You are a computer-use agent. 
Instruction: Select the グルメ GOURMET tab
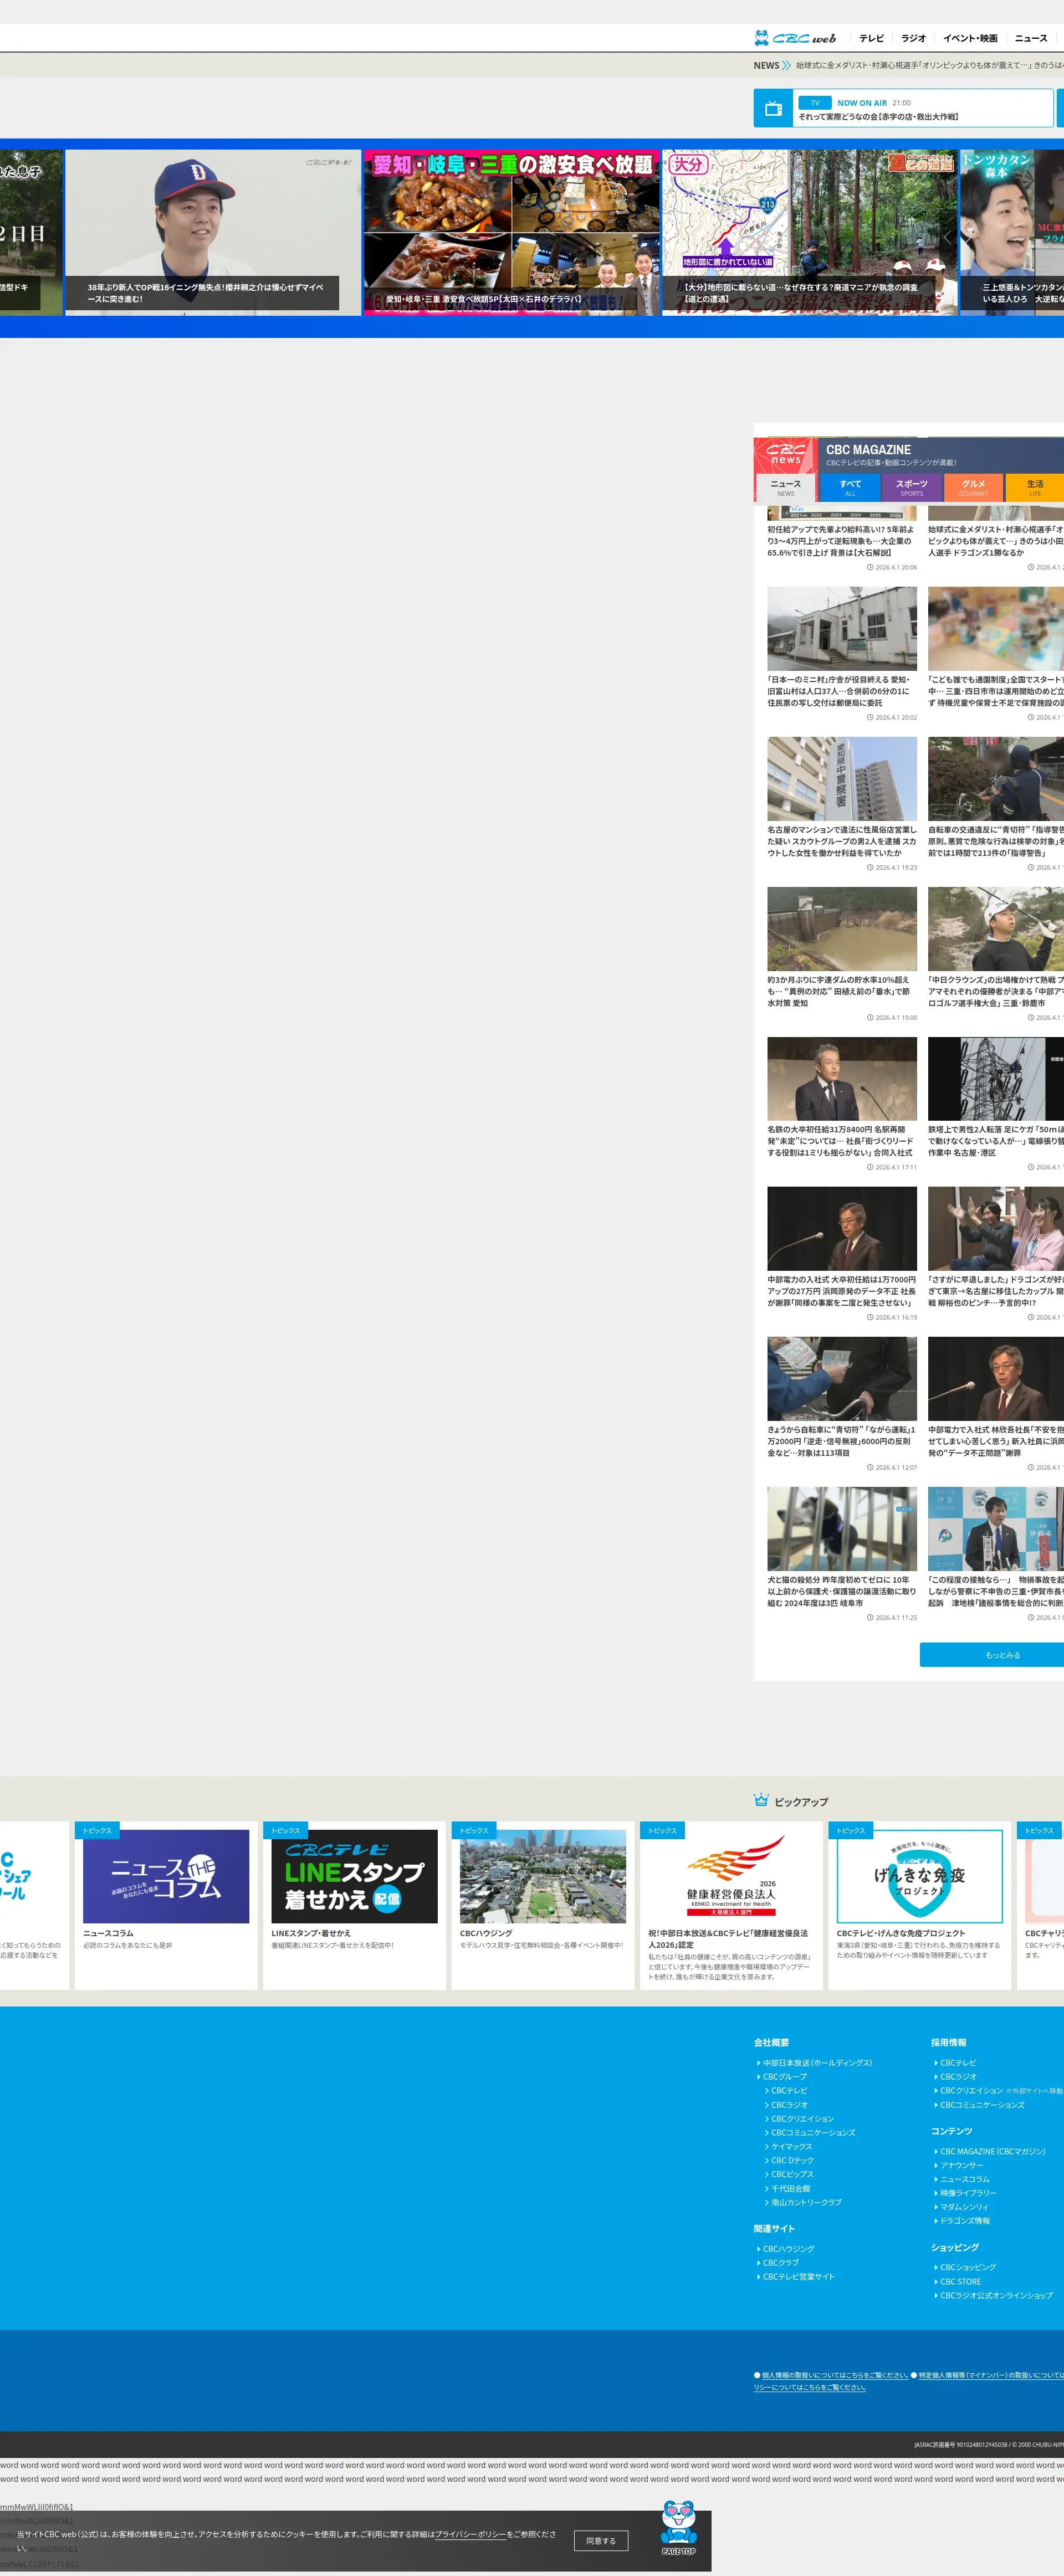(x=973, y=487)
